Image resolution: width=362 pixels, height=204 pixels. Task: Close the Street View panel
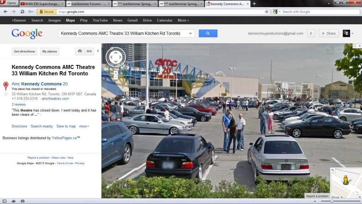tap(360, 46)
